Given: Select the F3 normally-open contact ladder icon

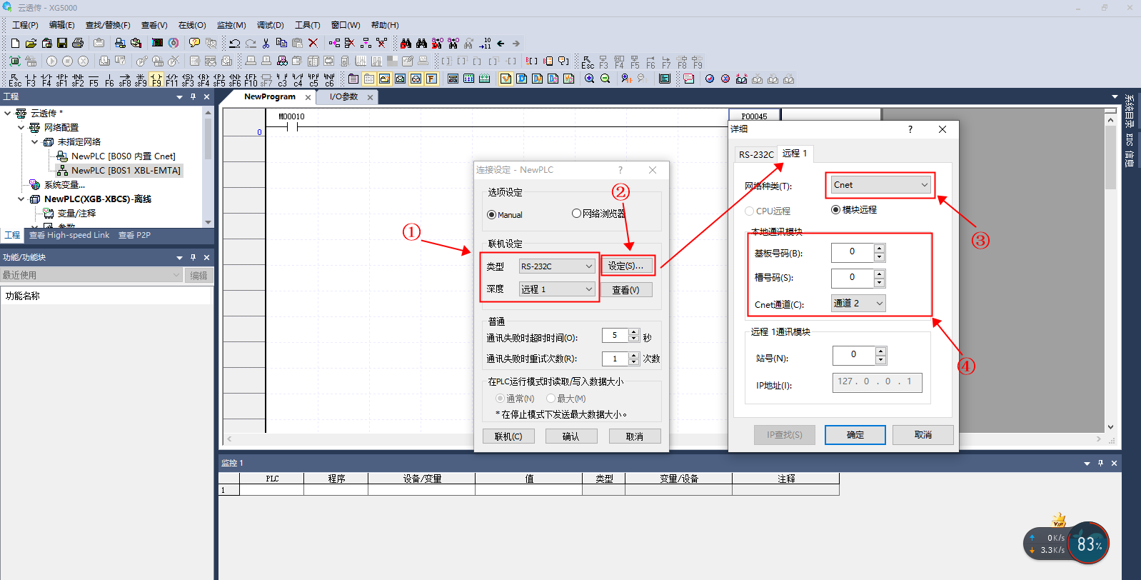Looking at the screenshot, I should coord(31,79).
